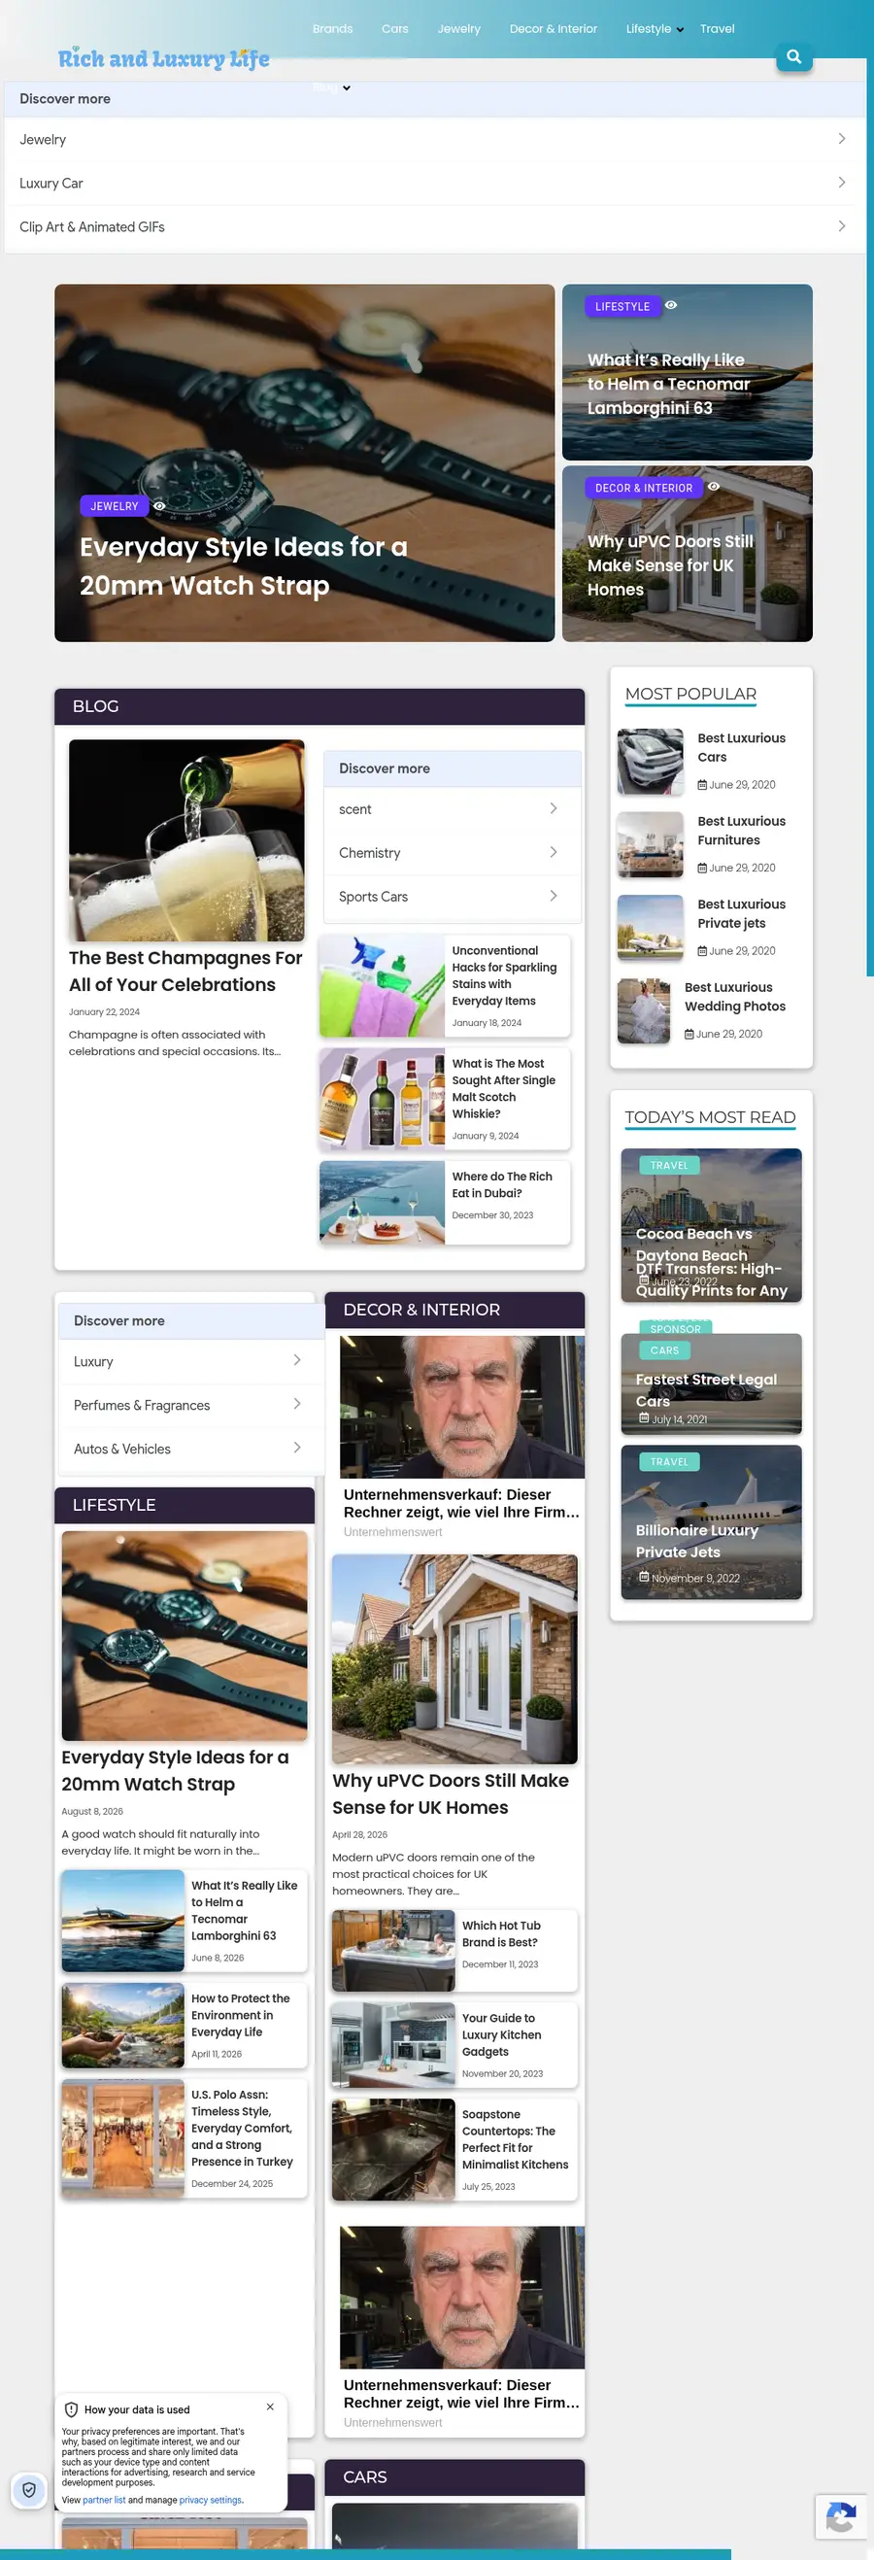Open 'How to Protect the Environment' thumbnail image
874x2560 pixels.
click(x=123, y=2026)
